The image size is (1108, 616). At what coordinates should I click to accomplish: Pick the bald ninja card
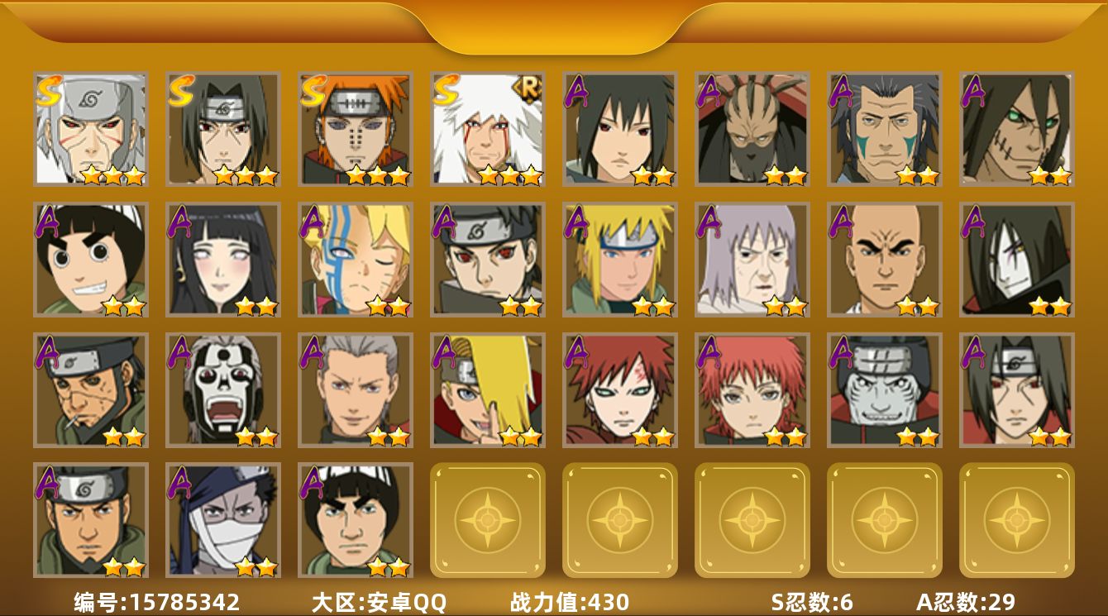(x=885, y=260)
